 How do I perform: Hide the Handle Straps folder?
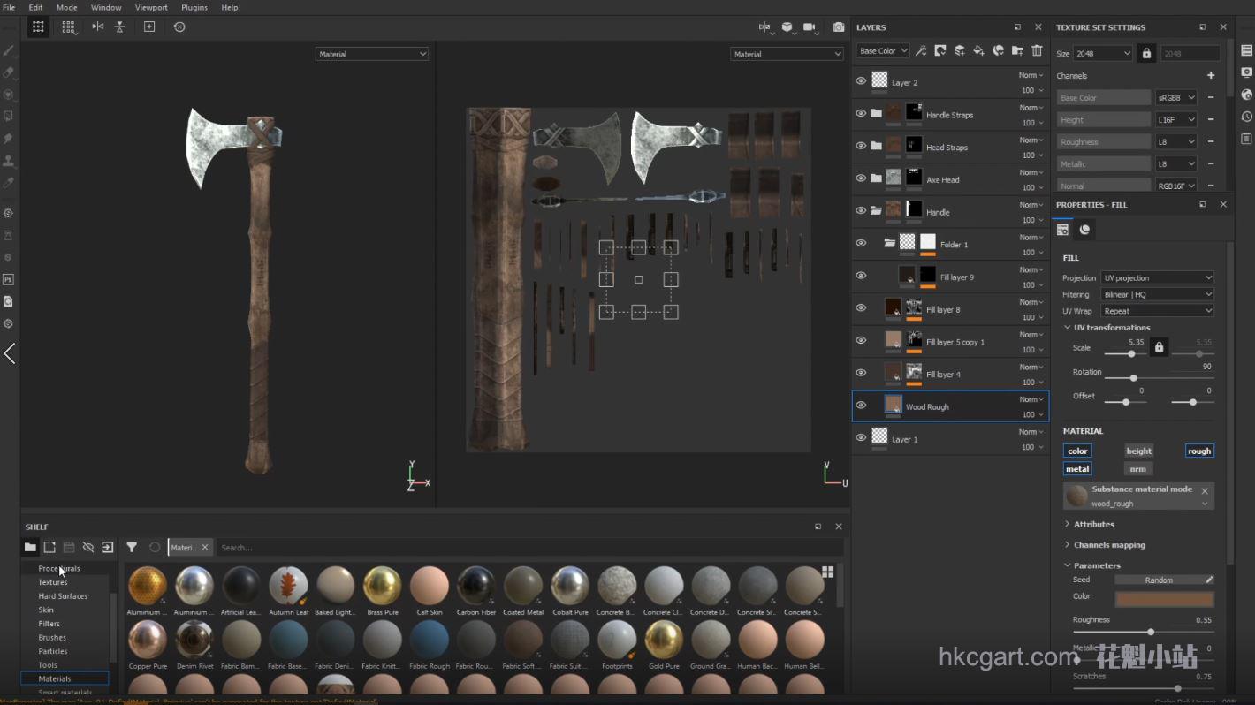[861, 114]
